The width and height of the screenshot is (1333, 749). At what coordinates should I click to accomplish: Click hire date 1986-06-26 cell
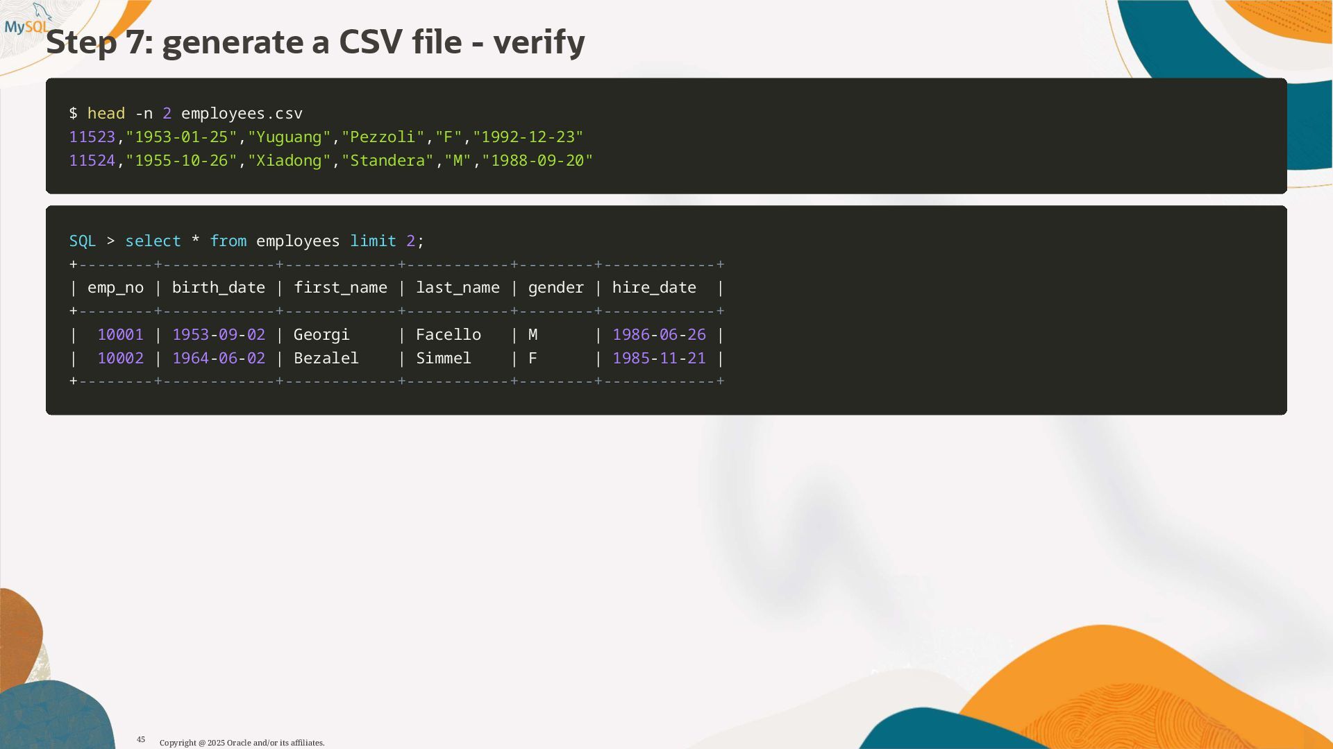658,335
